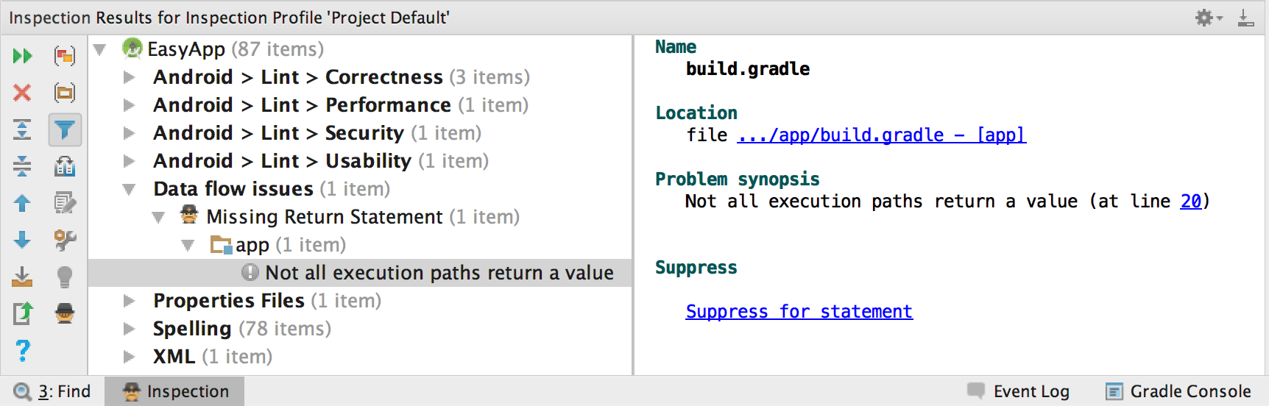Toggle group by severity
The width and height of the screenshot is (1269, 406).
click(x=65, y=56)
